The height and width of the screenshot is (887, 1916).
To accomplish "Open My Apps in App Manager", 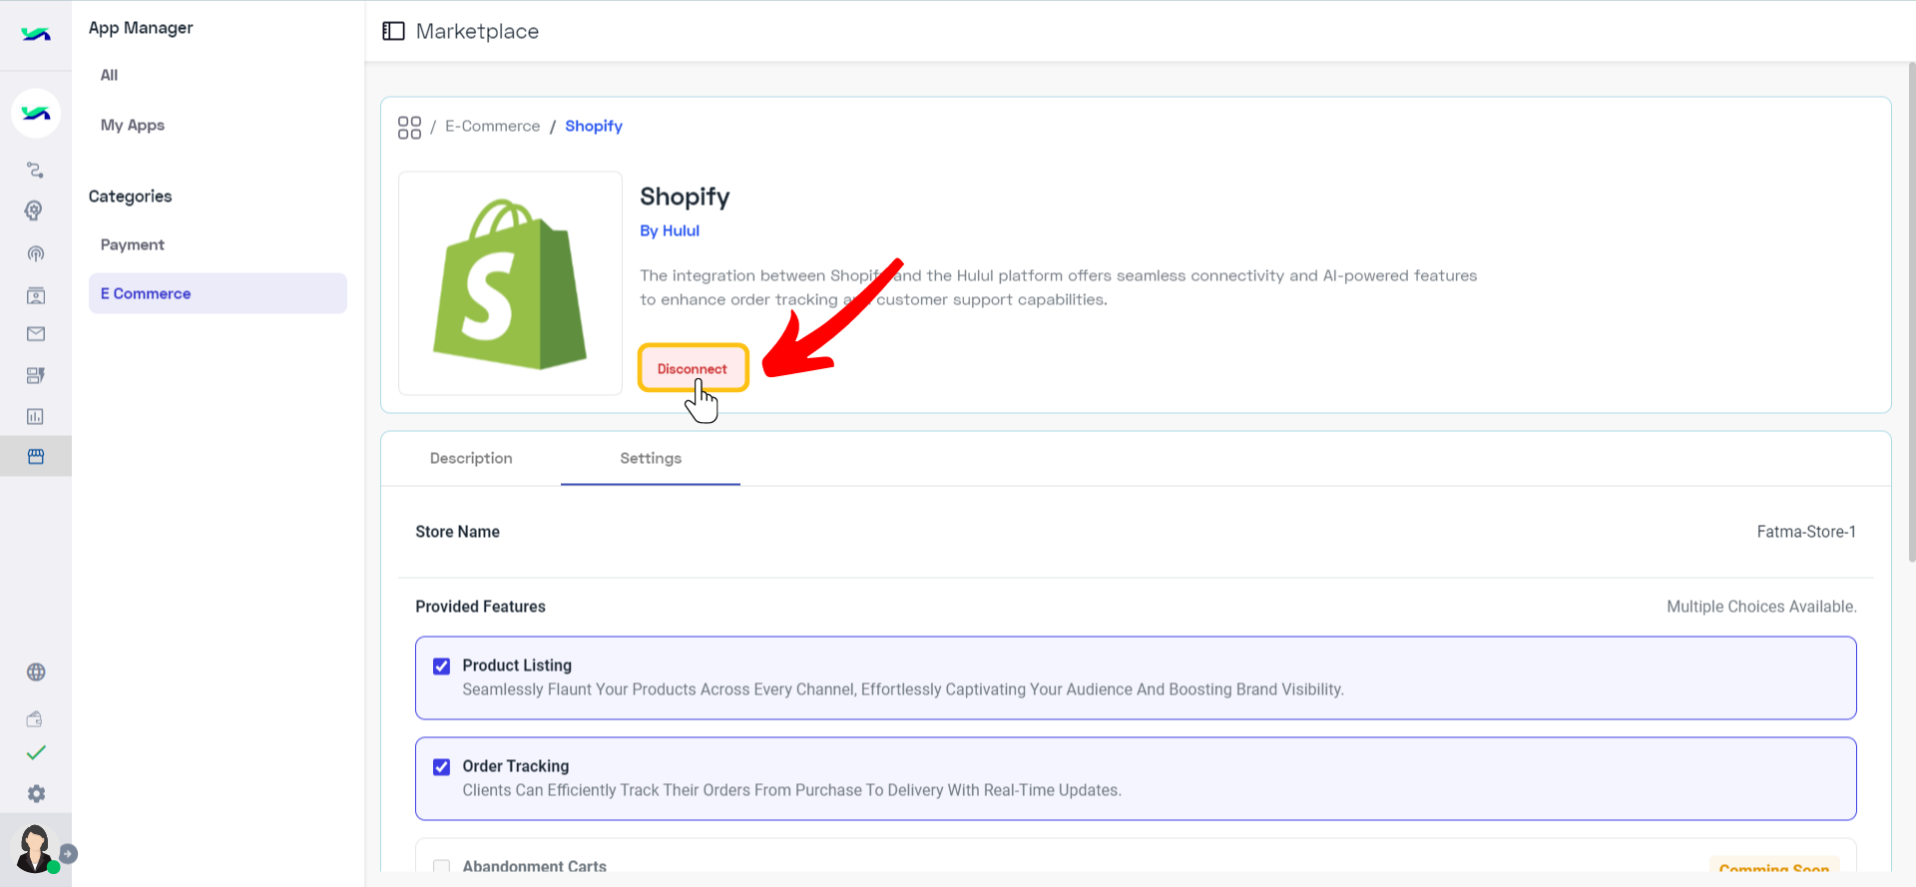I will click(133, 125).
